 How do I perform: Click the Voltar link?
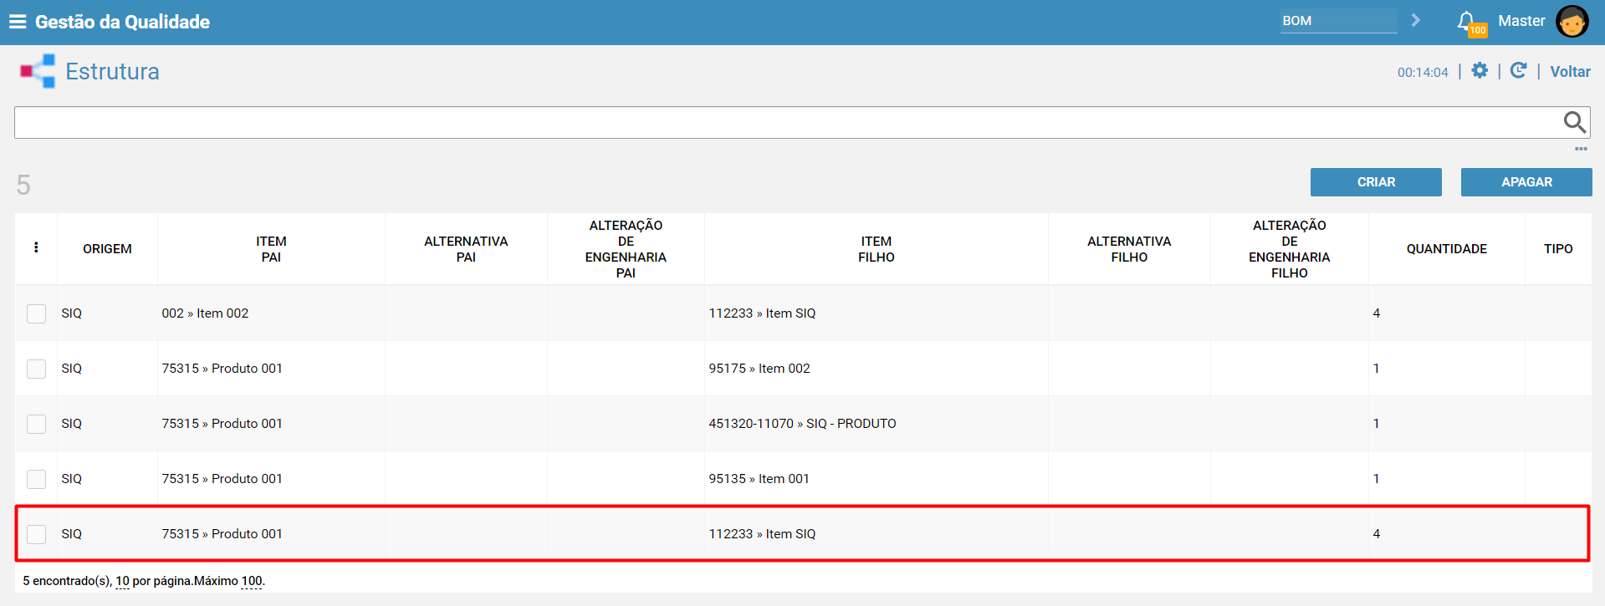[1570, 72]
